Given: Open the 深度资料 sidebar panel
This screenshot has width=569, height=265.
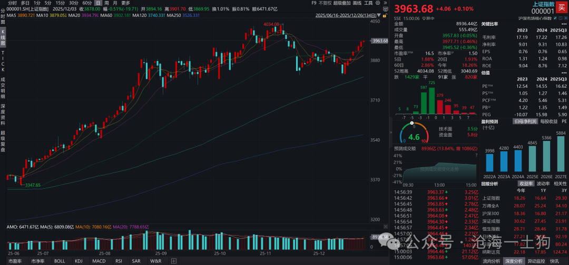Looking at the screenshot, I should click(x=3, y=111).
